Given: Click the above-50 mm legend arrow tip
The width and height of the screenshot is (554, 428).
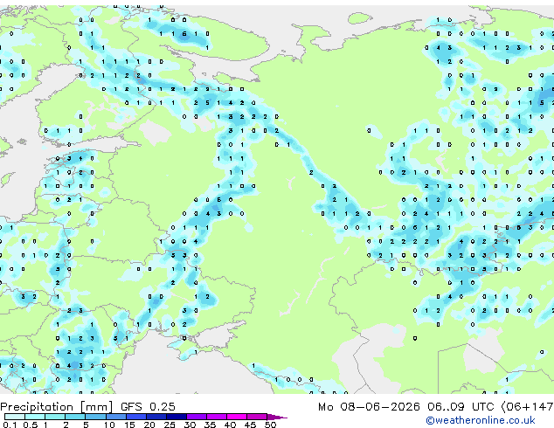Looking at the screenshot, I should coord(277,418).
